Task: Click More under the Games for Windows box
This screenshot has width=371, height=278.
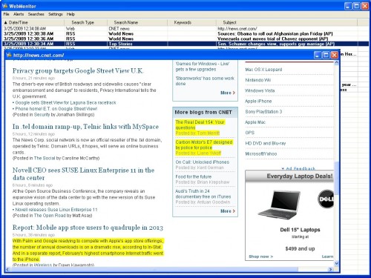Action: point(228,93)
